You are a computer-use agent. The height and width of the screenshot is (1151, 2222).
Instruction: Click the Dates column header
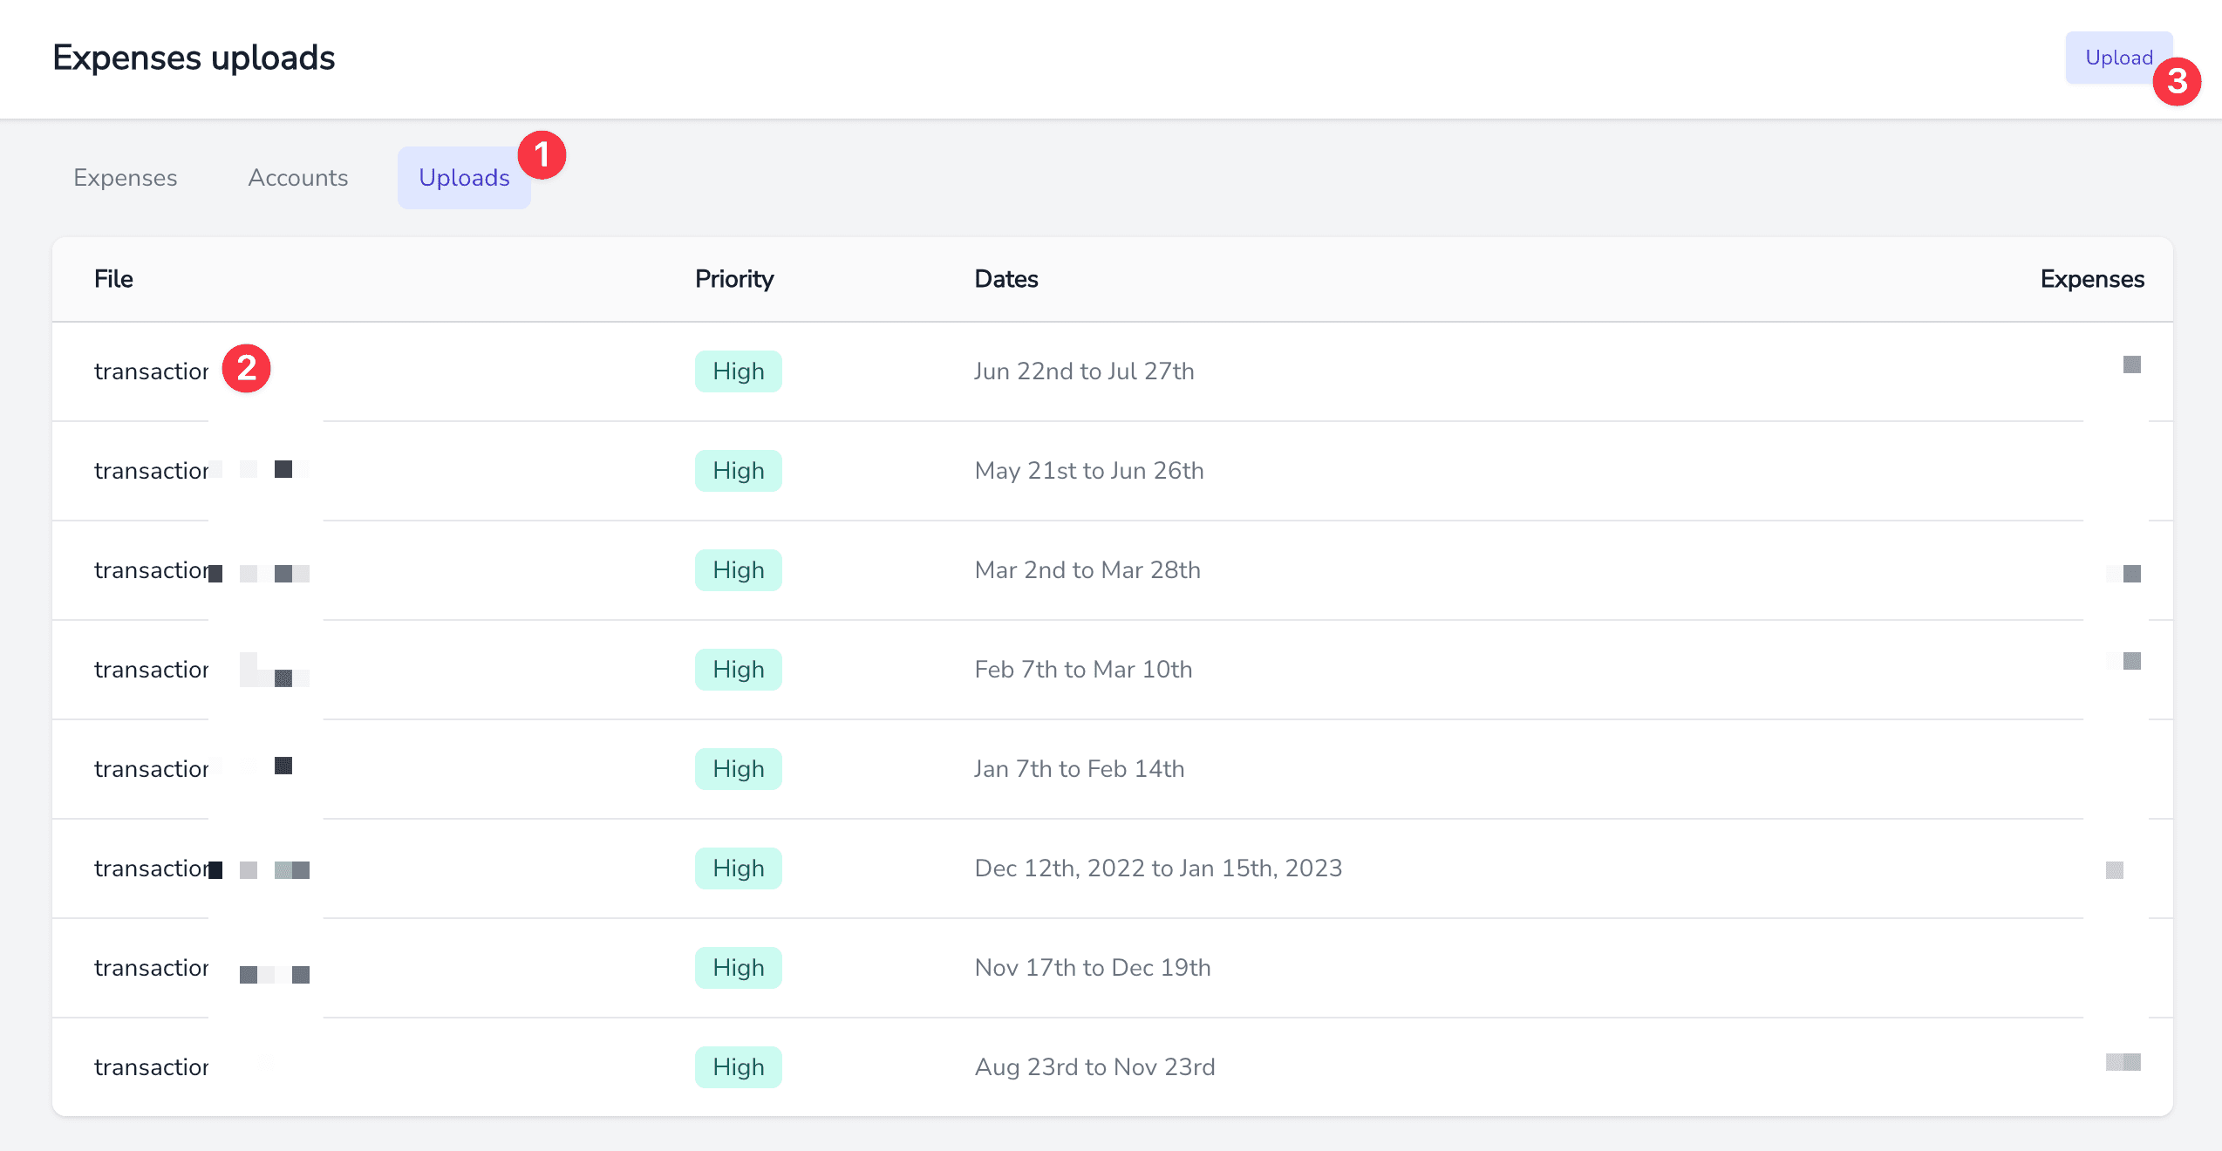point(1005,279)
